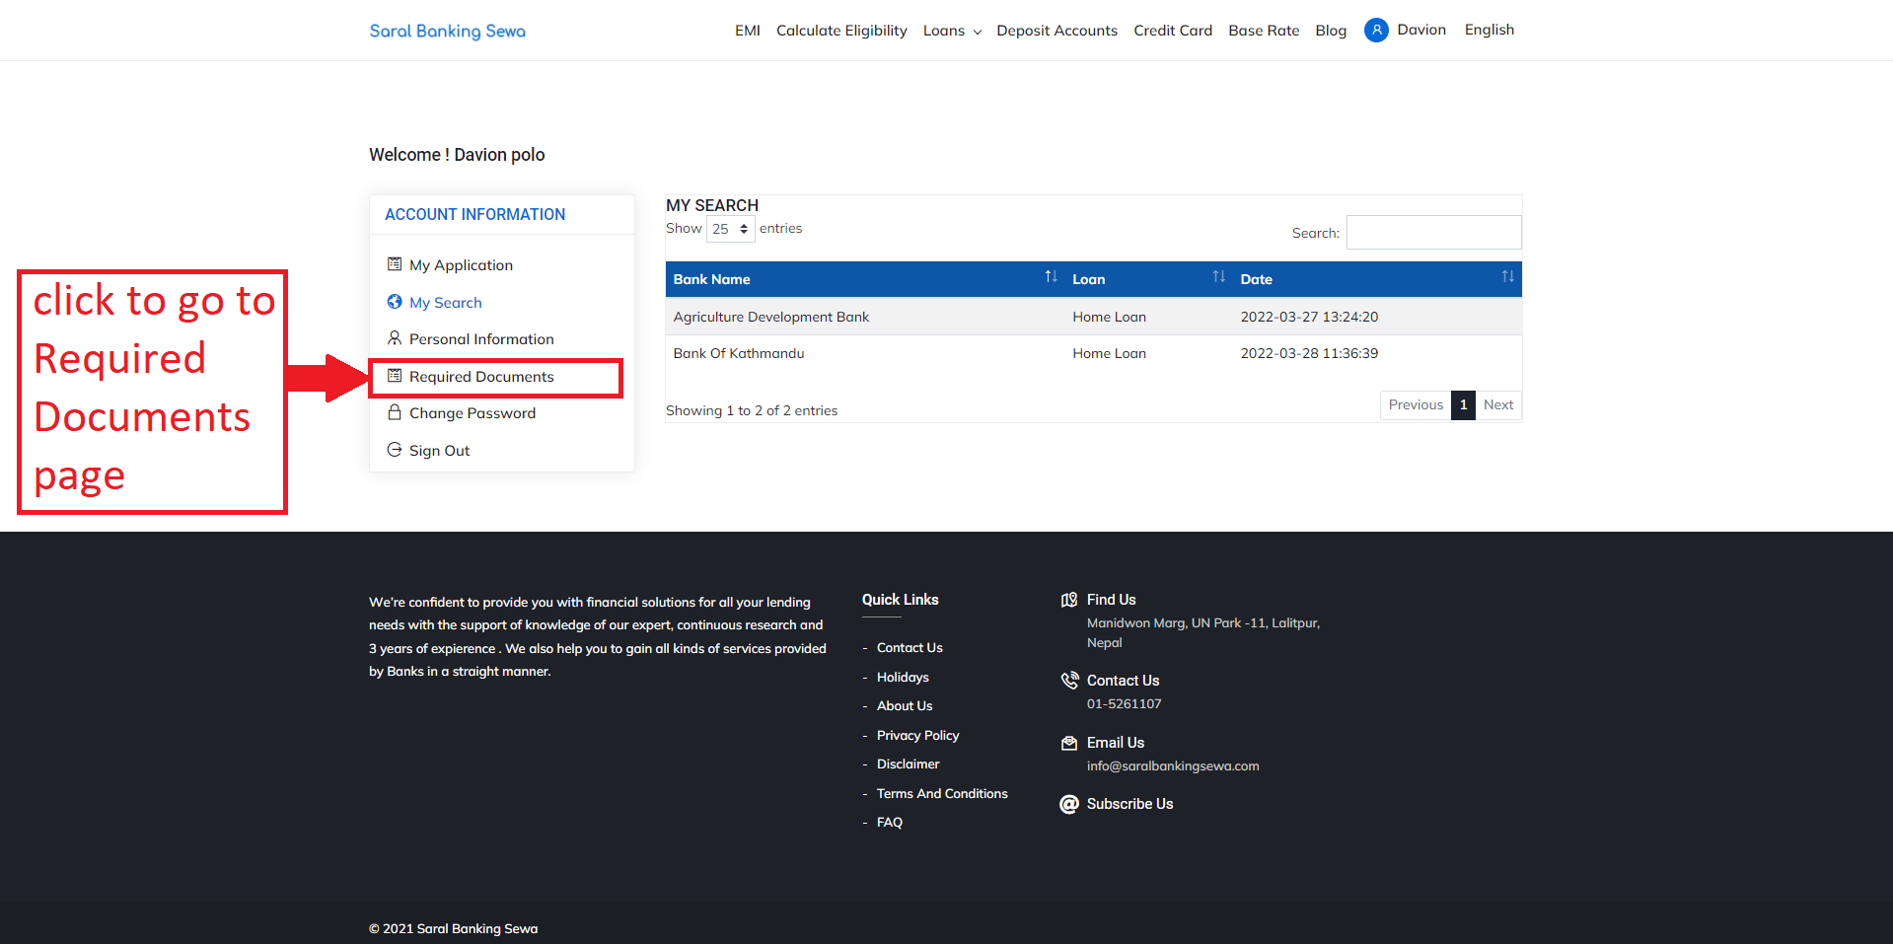Open the Loans dropdown menu
This screenshot has width=1893, height=944.
click(x=952, y=31)
